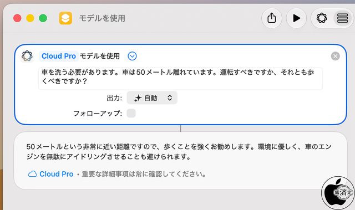Click the 出力 label
The width and height of the screenshot is (355, 210).
click(114, 98)
